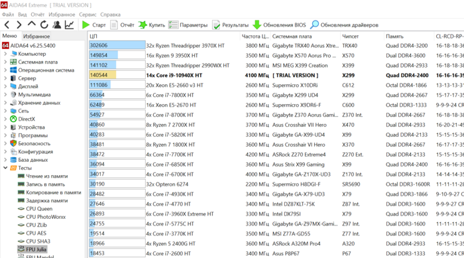Click the highlighted 140544 score bar

117,75
